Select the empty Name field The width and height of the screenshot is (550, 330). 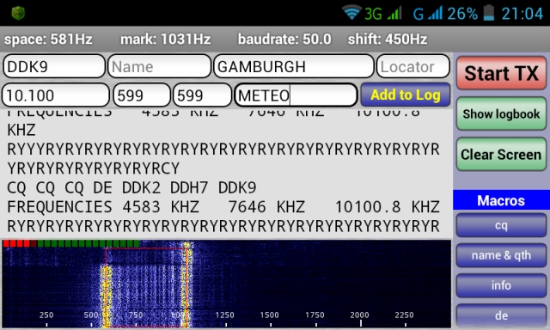click(x=159, y=66)
